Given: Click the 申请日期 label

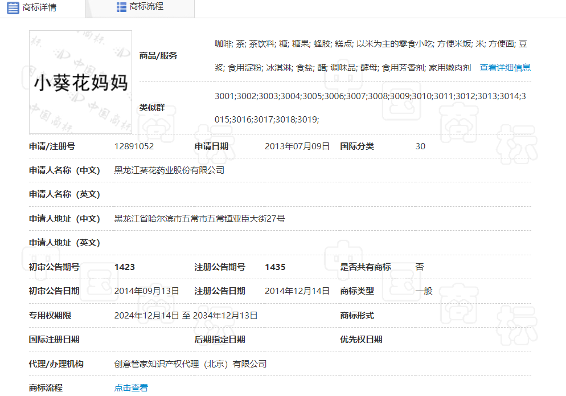Looking at the screenshot, I should click(x=211, y=146).
